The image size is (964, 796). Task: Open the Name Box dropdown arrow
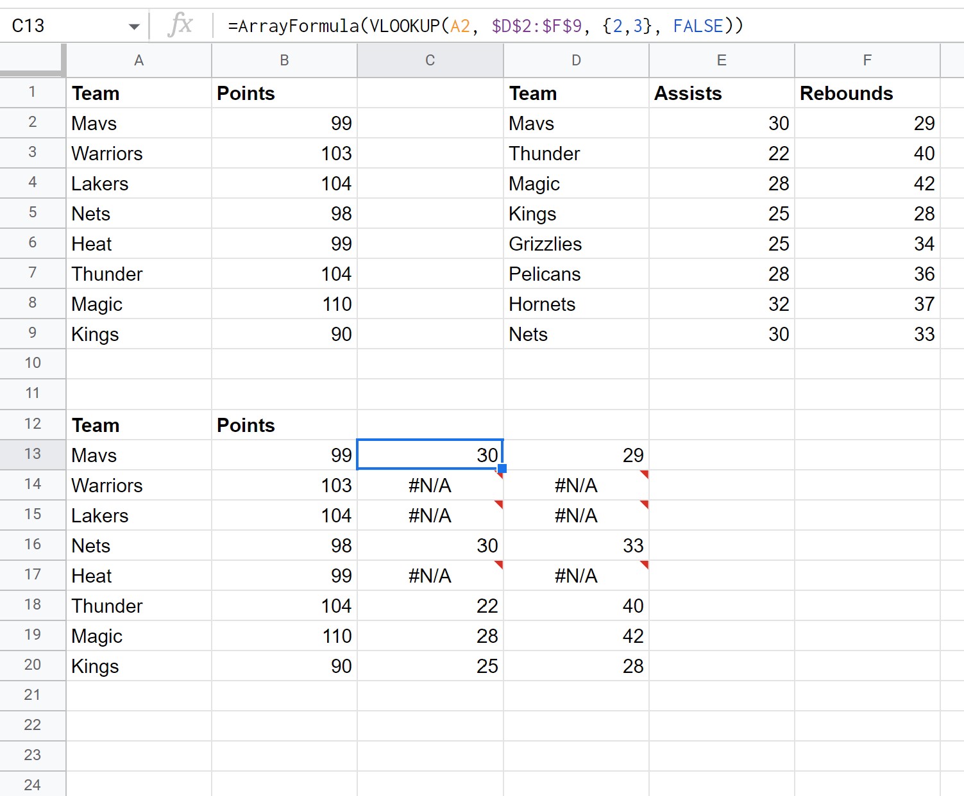click(133, 26)
